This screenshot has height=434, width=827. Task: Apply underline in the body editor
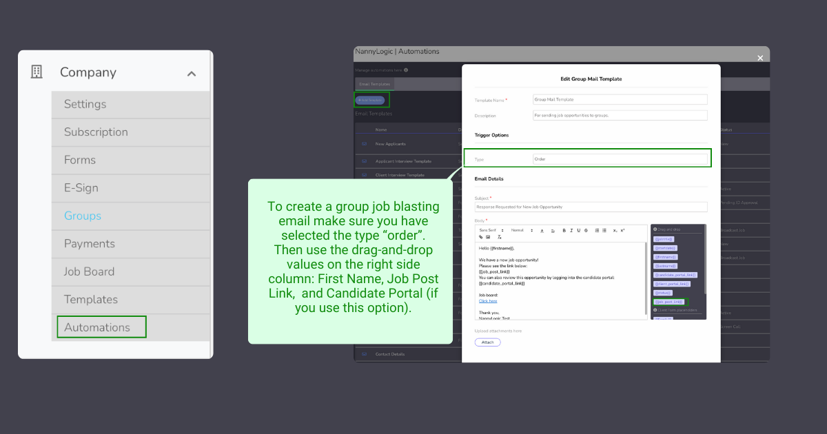pos(578,230)
